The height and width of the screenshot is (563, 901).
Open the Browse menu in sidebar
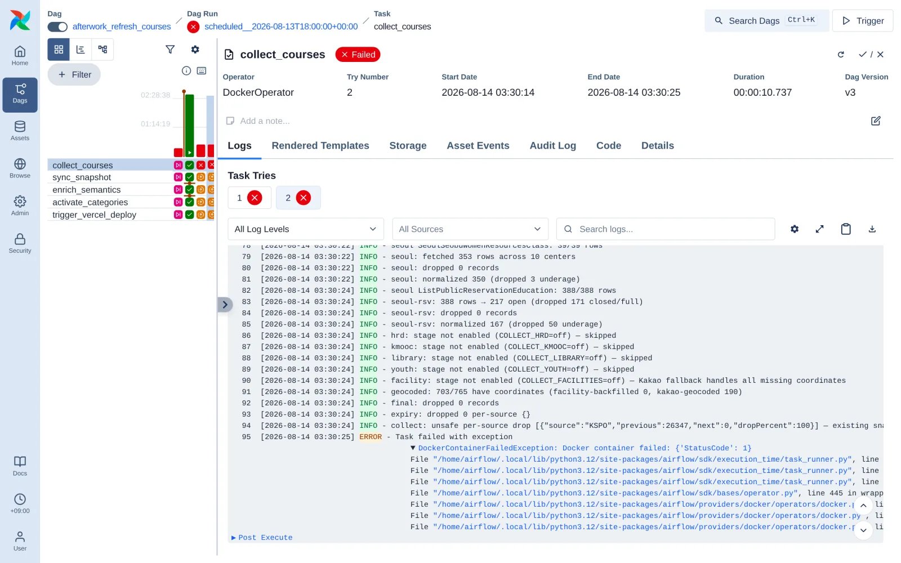click(x=20, y=168)
